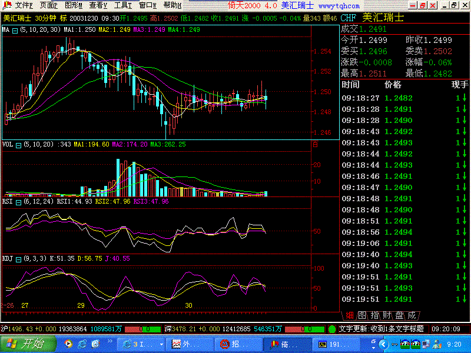Switch to the 图 tab
Image resolution: width=471 pixels, height=353 pixels.
(362, 315)
